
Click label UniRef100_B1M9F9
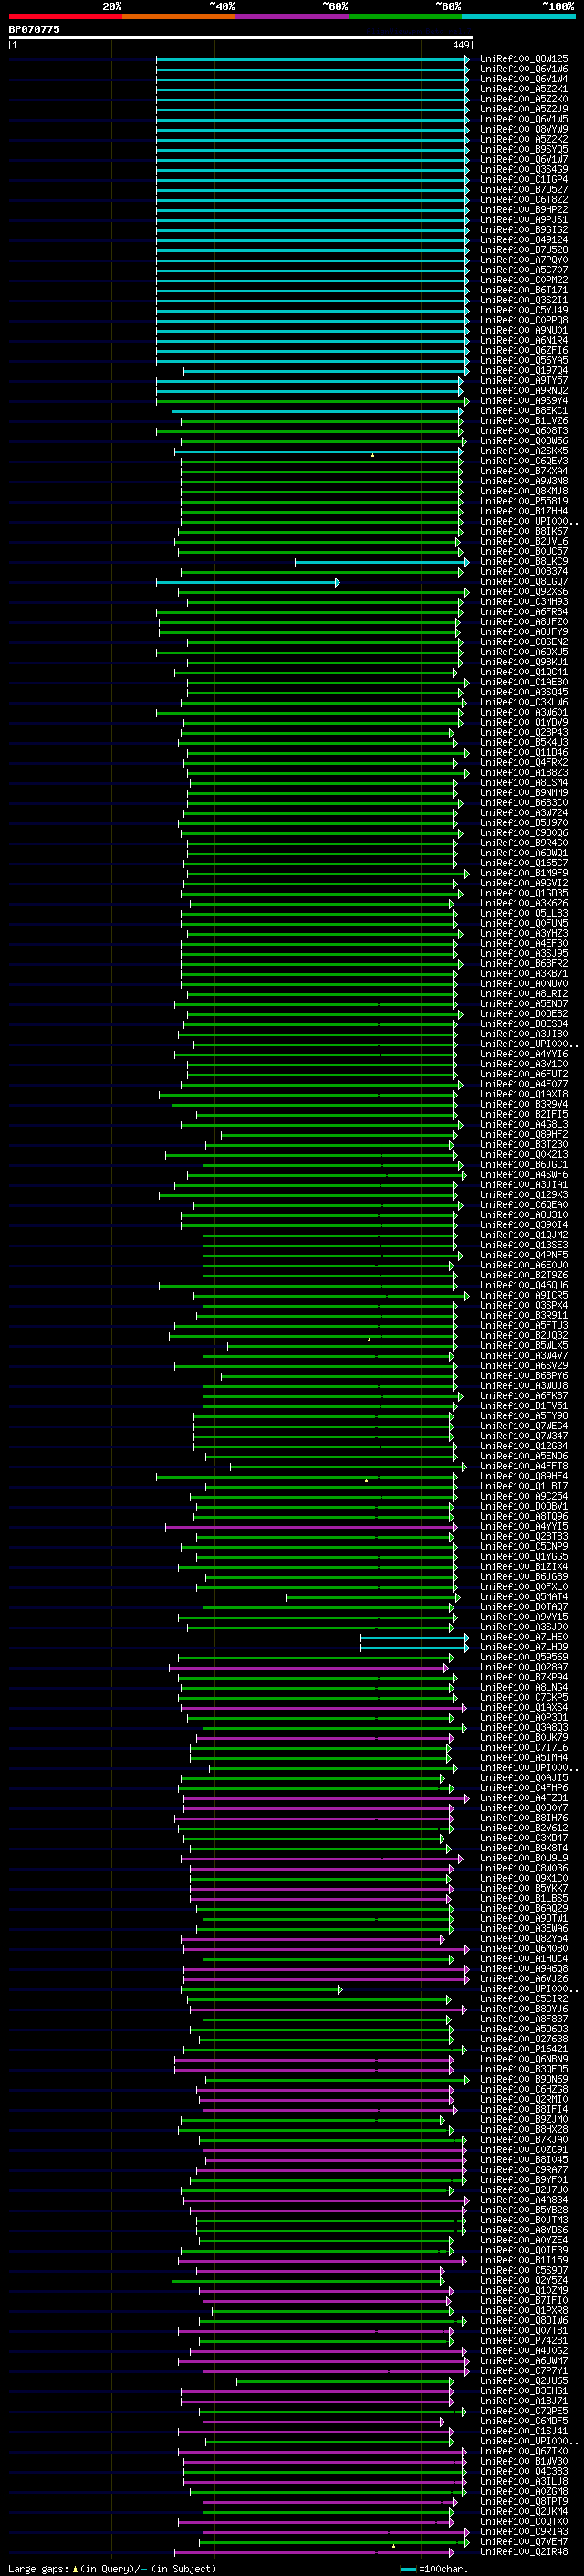point(524,873)
